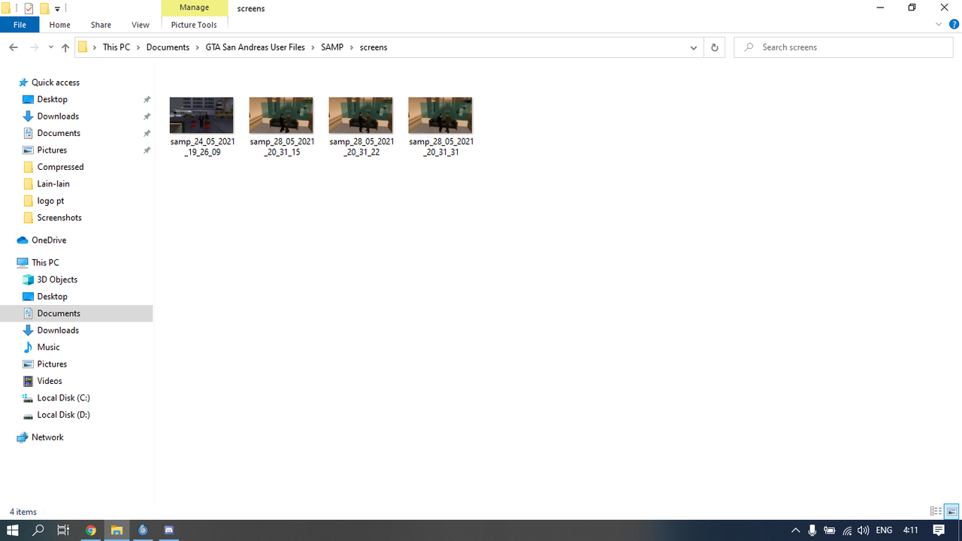Image resolution: width=962 pixels, height=541 pixels.
Task: Click SAMP in the address path
Action: click(332, 47)
